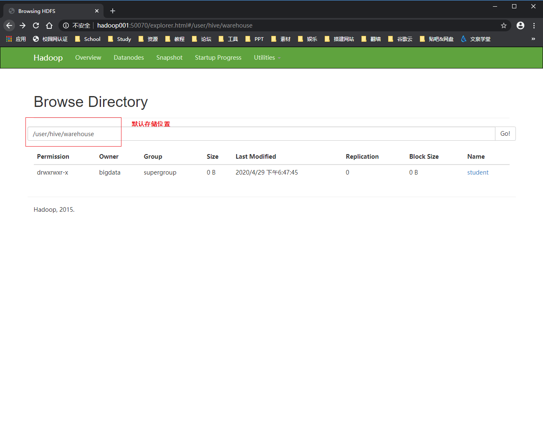Expand the Utilities dropdown menu
This screenshot has height=431, width=543.
[x=267, y=58]
